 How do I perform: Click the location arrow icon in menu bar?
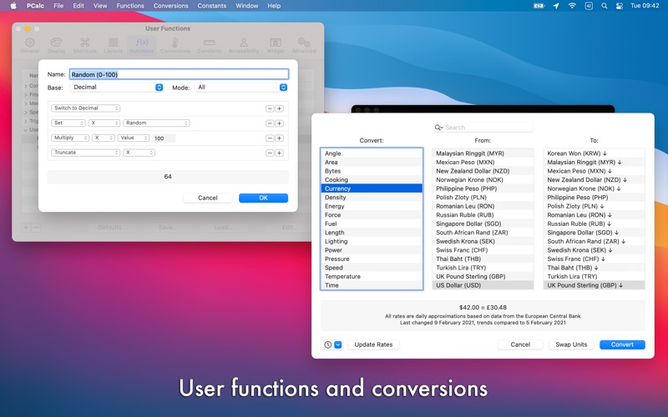(556, 6)
